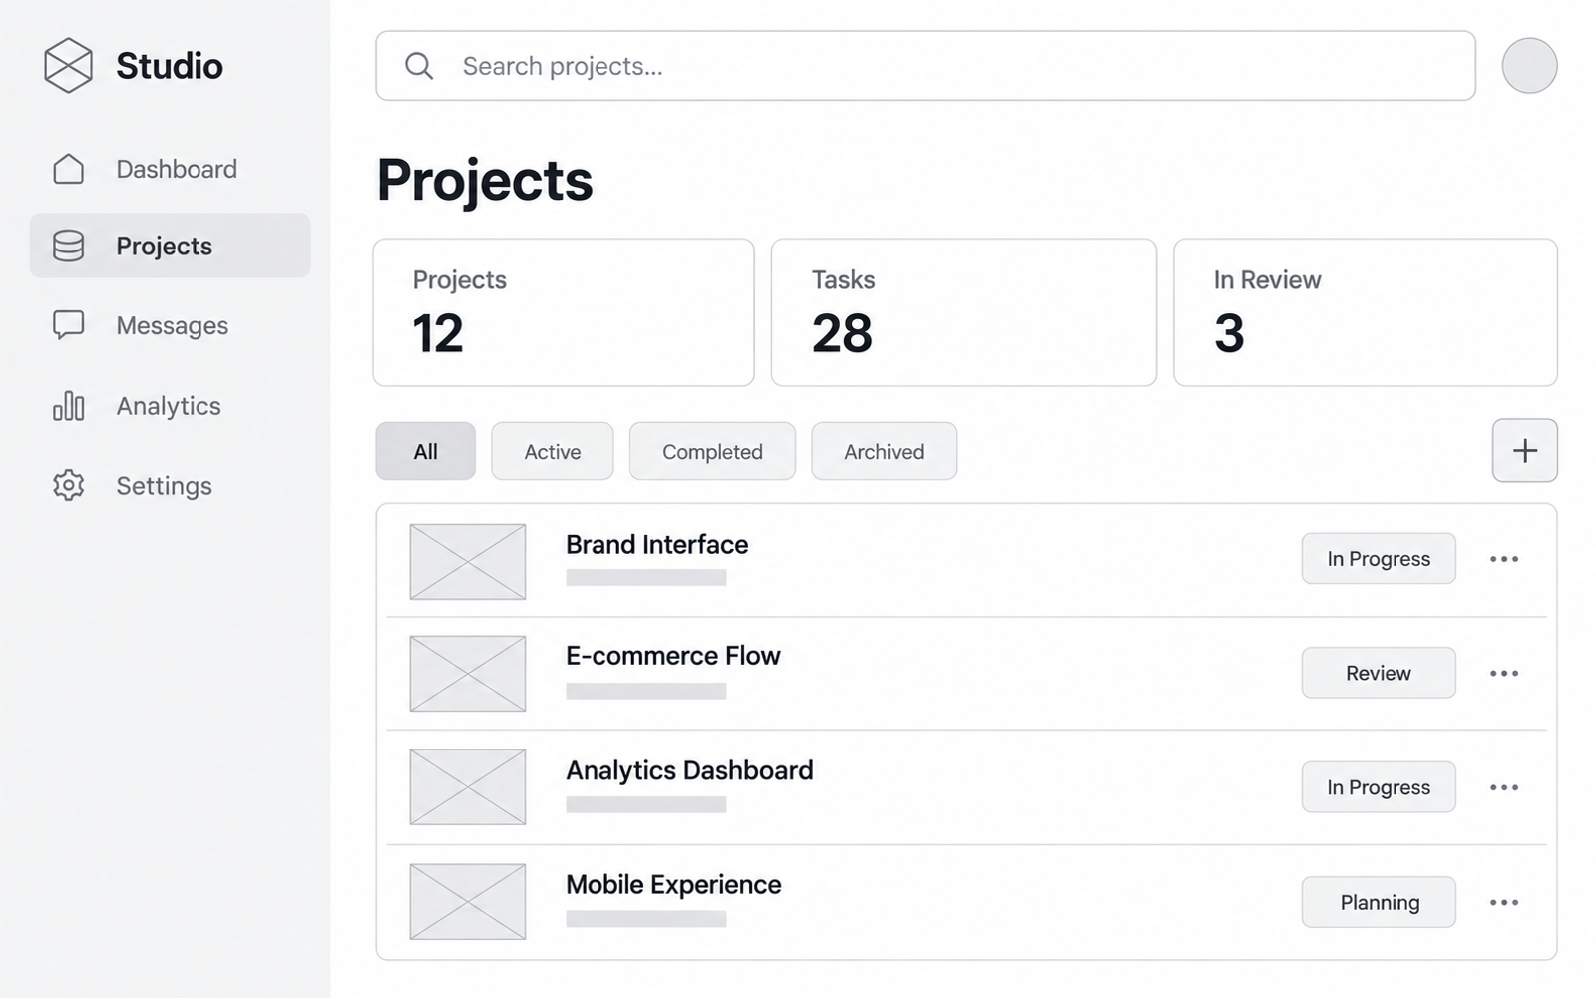This screenshot has width=1596, height=998.
Task: Open more options for E-commerce Flow
Action: coord(1504,674)
